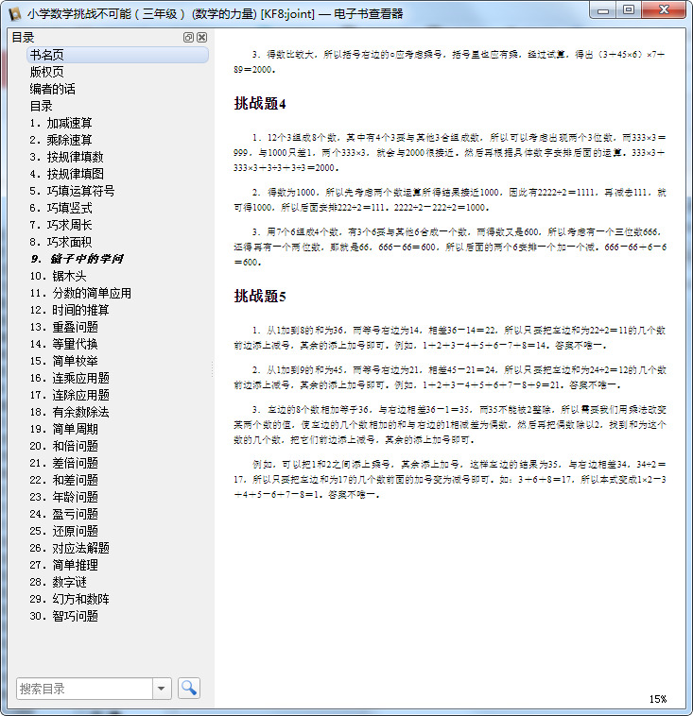Screen dimensions: 693x716
Task: Jump to 12. 时间的推算
Action: (69, 310)
